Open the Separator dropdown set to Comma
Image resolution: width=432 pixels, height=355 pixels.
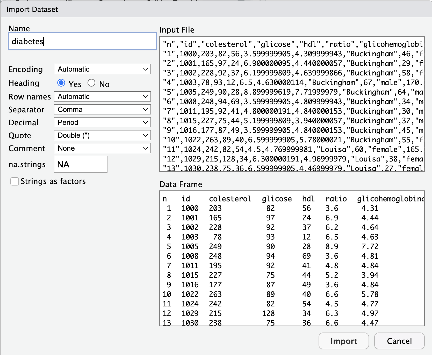(x=102, y=109)
